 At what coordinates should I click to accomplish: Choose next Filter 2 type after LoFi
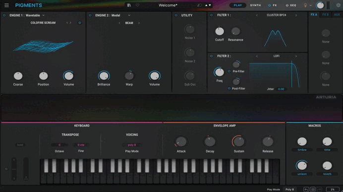296,56
